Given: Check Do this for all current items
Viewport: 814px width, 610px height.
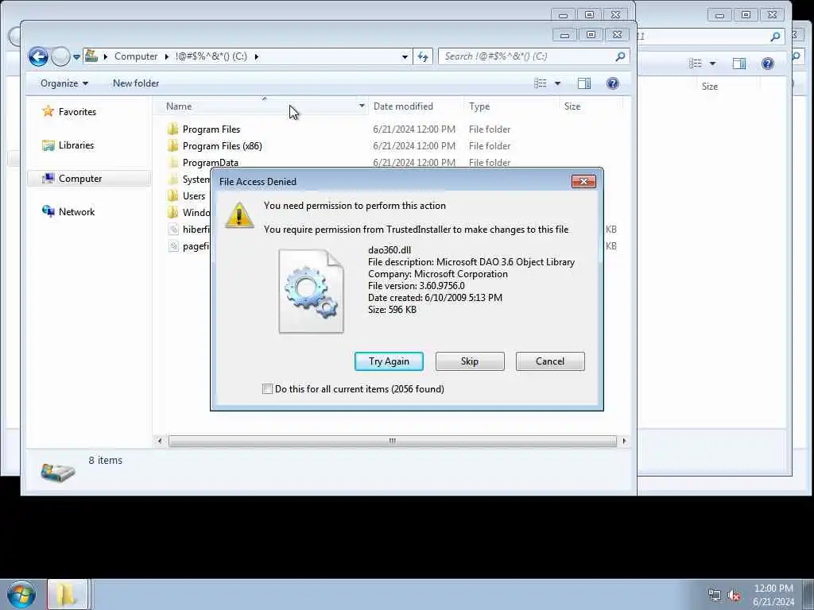Looking at the screenshot, I should point(267,389).
